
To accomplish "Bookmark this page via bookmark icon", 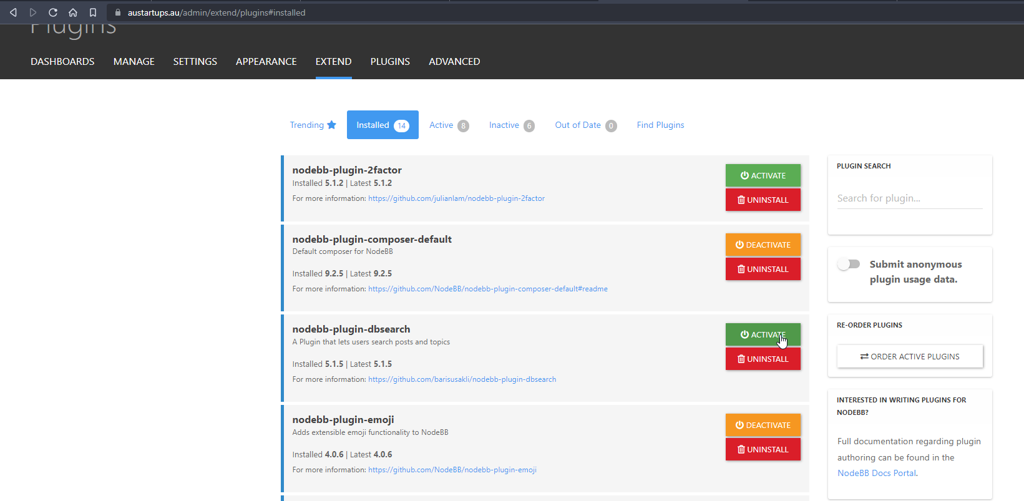I will 93,12.
